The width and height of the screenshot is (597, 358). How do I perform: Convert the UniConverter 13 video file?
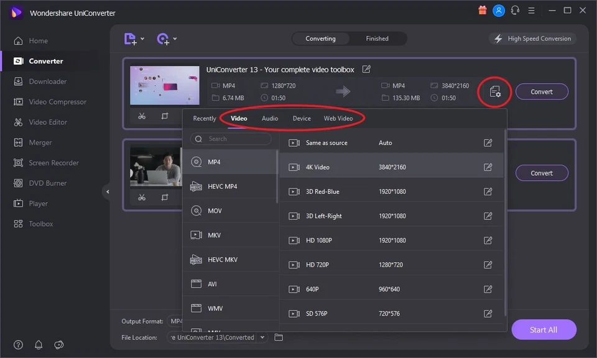(541, 91)
